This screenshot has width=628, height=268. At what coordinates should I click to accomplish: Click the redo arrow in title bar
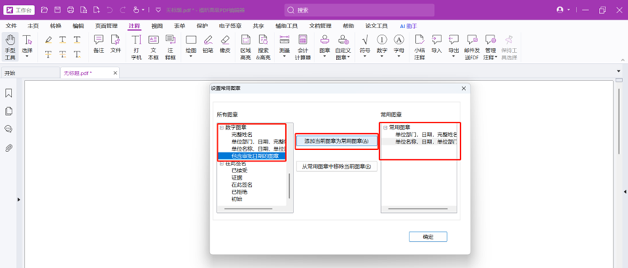(123, 10)
